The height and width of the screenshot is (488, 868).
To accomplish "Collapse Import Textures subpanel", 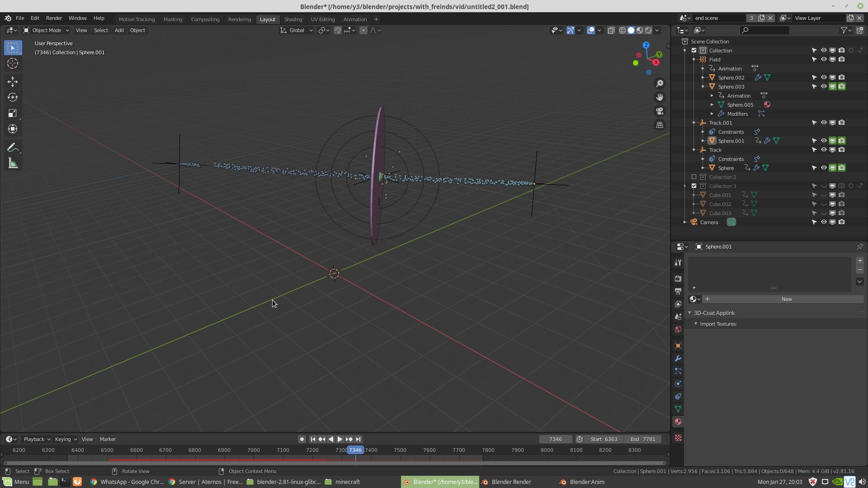I will coord(696,324).
